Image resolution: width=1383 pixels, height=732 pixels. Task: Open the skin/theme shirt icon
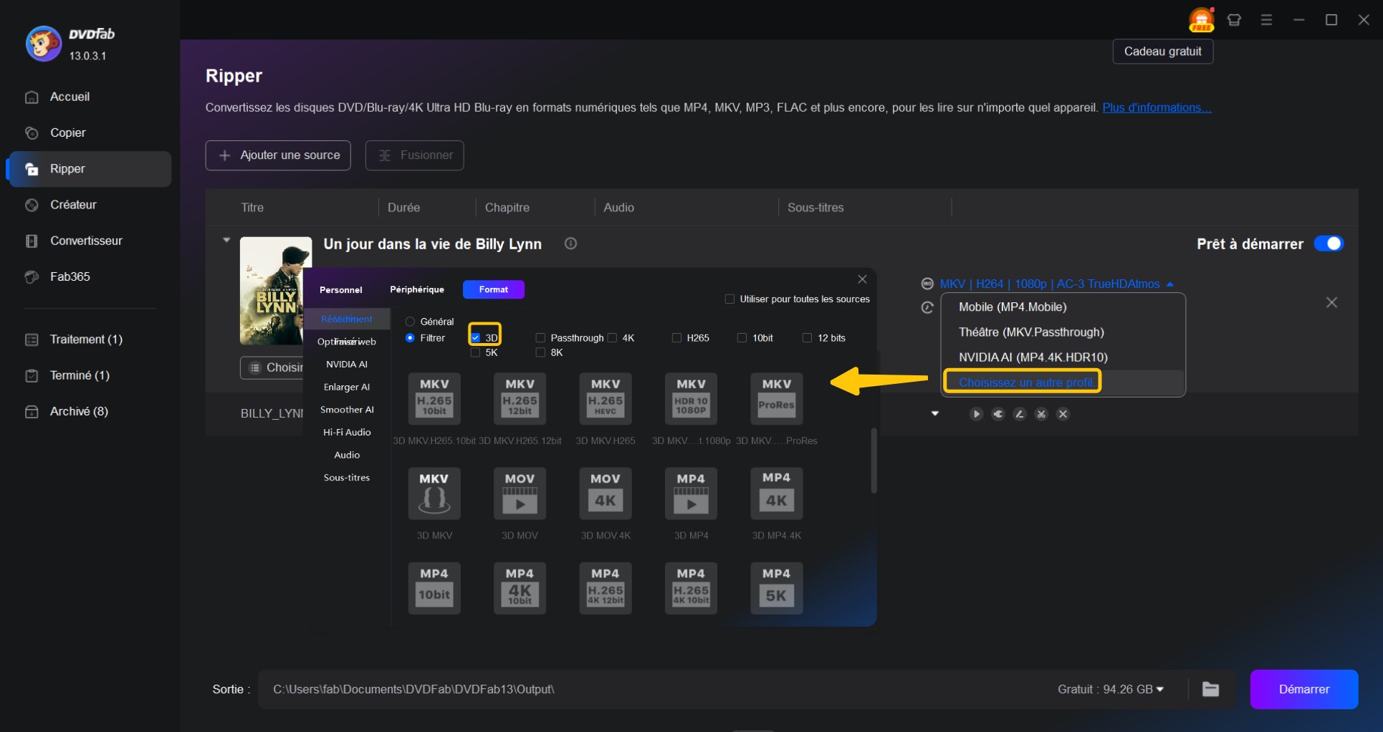(1234, 20)
